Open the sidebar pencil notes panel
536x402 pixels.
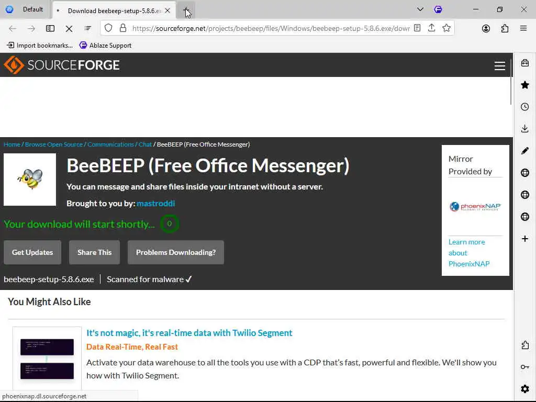[x=524, y=151]
